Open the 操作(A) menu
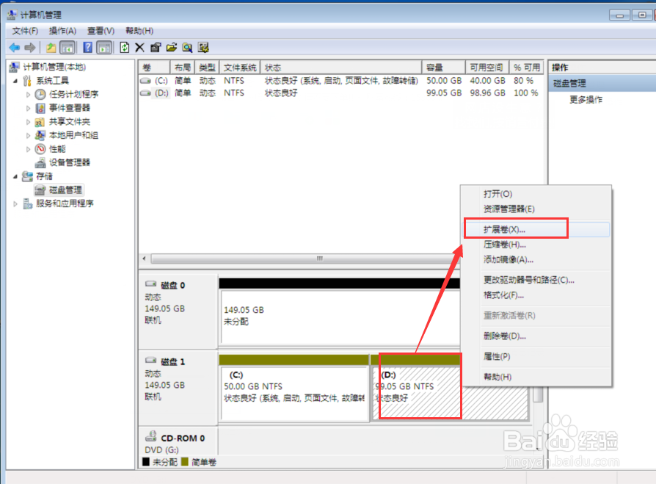This screenshot has height=484, width=656. pyautogui.click(x=63, y=31)
